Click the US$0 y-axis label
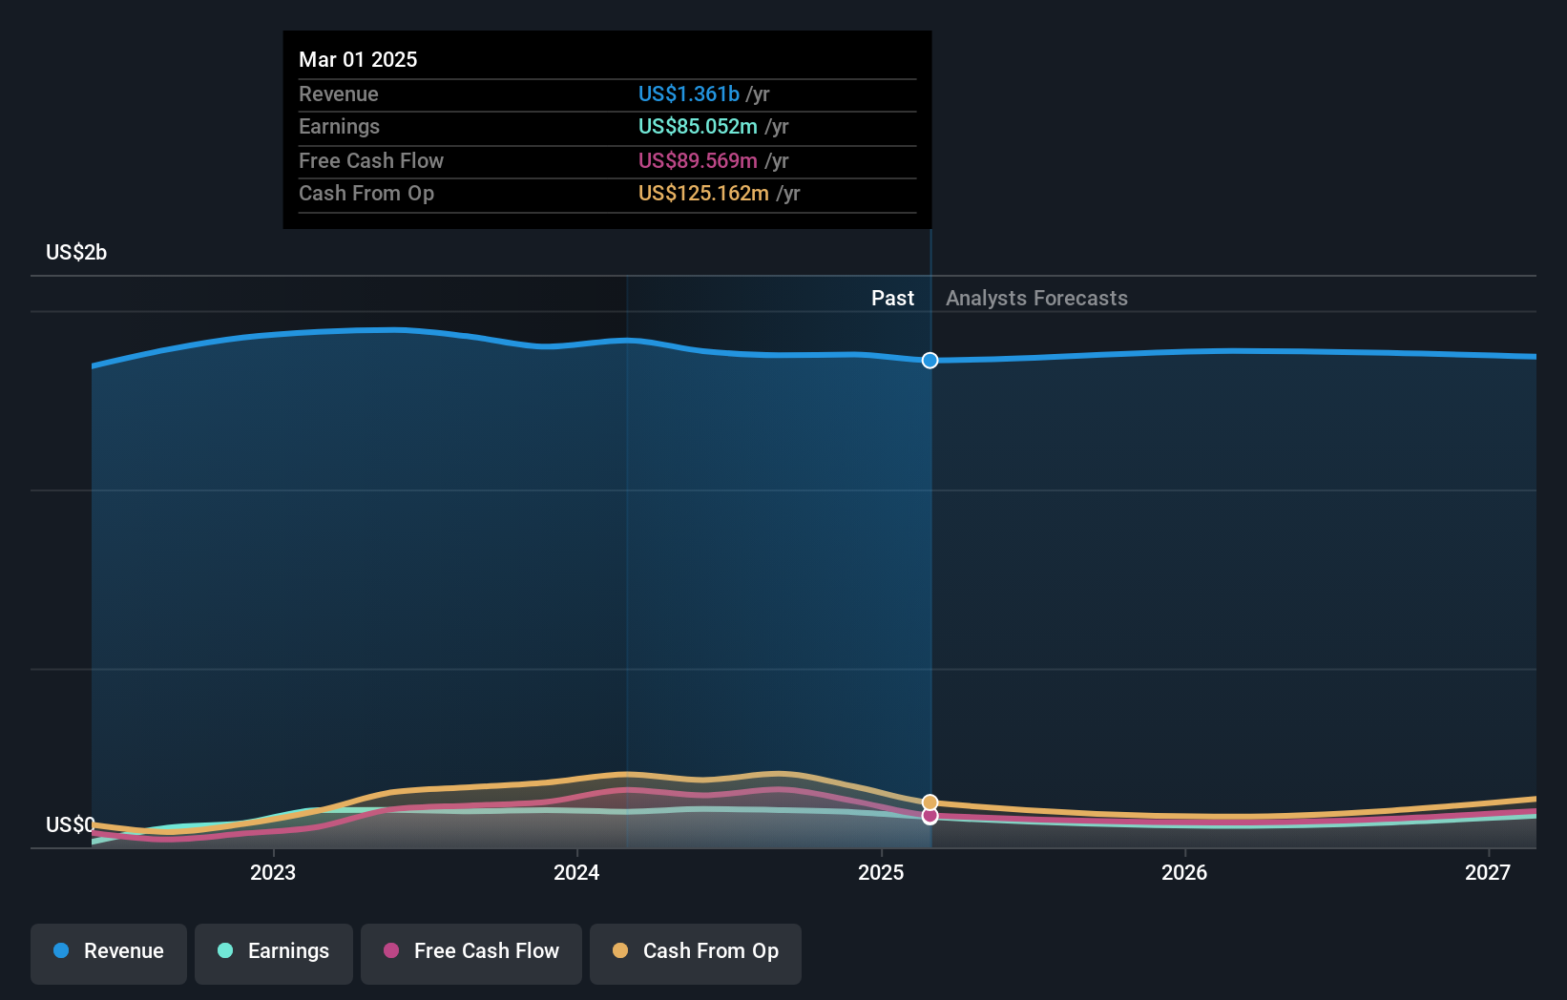 pyautogui.click(x=71, y=824)
